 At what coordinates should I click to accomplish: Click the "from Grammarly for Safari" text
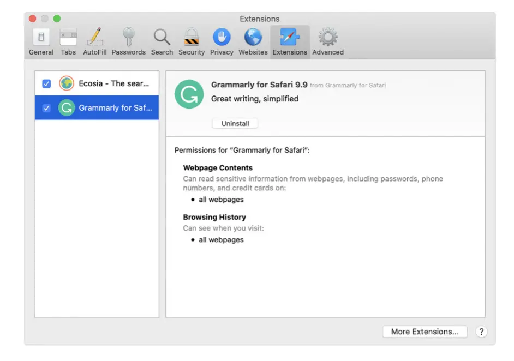(348, 85)
